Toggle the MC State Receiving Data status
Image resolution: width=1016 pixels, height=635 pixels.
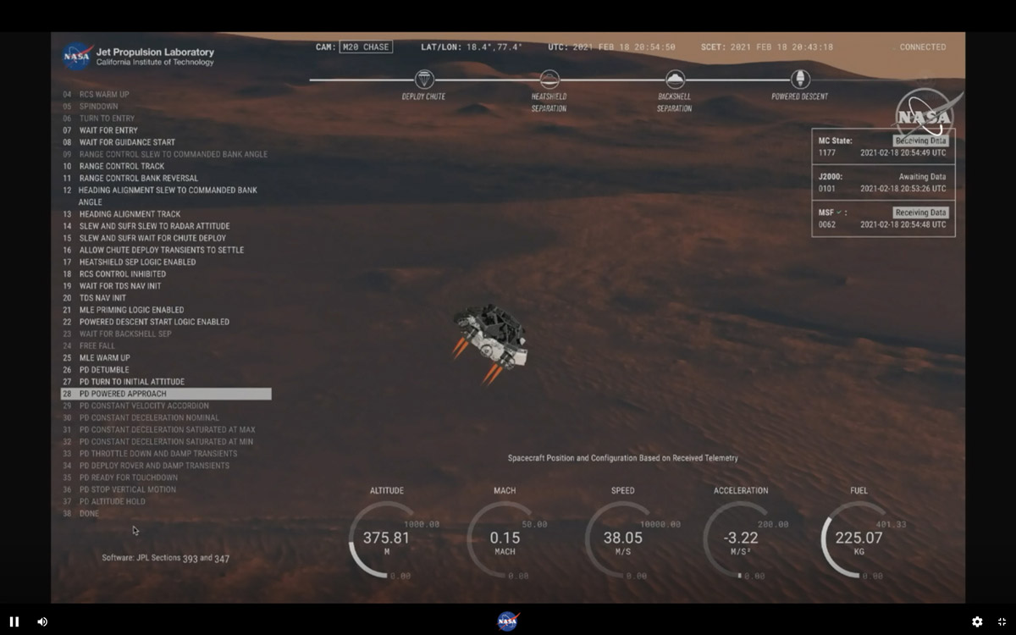920,140
